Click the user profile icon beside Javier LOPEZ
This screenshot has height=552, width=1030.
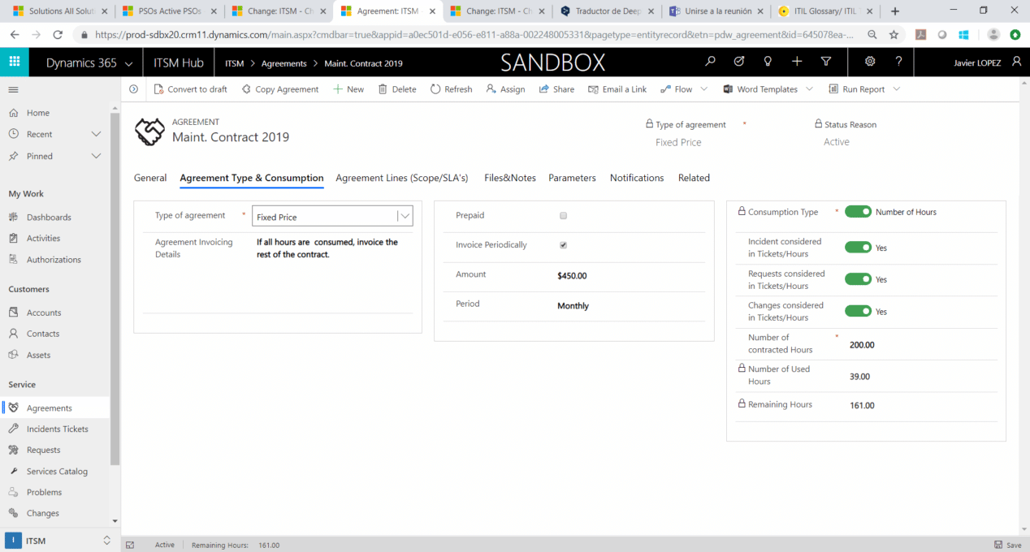1017,62
